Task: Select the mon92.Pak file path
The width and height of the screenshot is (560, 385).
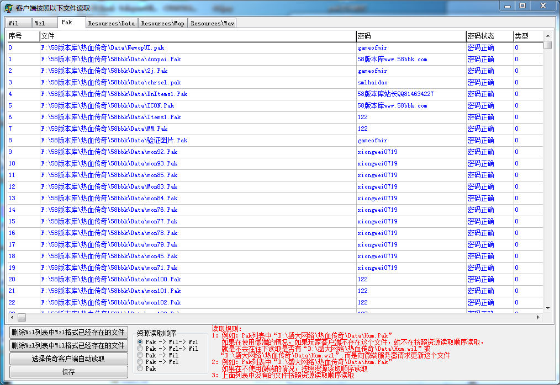Action: 109,152
